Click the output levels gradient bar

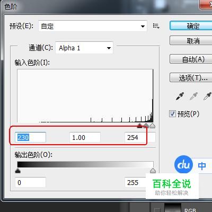85,164
